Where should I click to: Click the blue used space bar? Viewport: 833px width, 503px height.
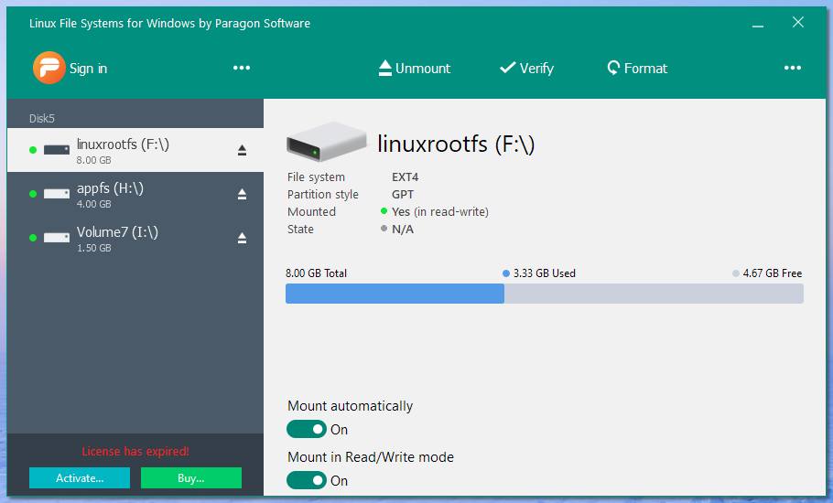[395, 294]
